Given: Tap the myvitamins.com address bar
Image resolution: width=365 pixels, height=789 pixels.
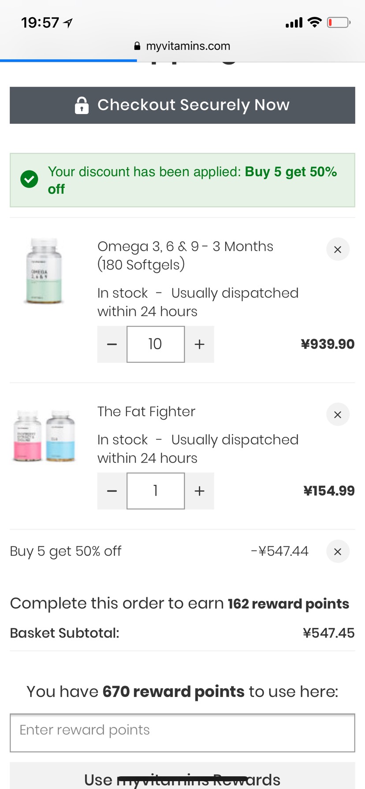Looking at the screenshot, I should tap(182, 46).
